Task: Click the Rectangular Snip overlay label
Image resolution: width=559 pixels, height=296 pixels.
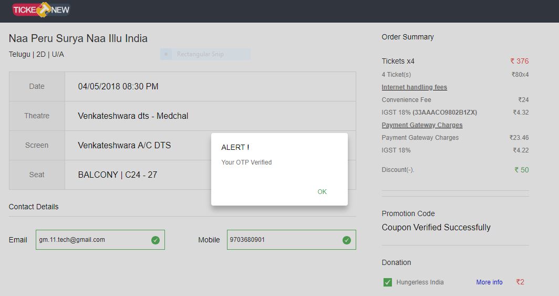Action: [x=201, y=54]
